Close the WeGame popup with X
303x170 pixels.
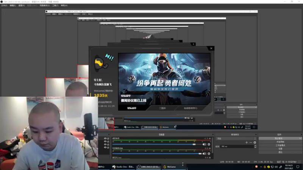click(x=211, y=48)
